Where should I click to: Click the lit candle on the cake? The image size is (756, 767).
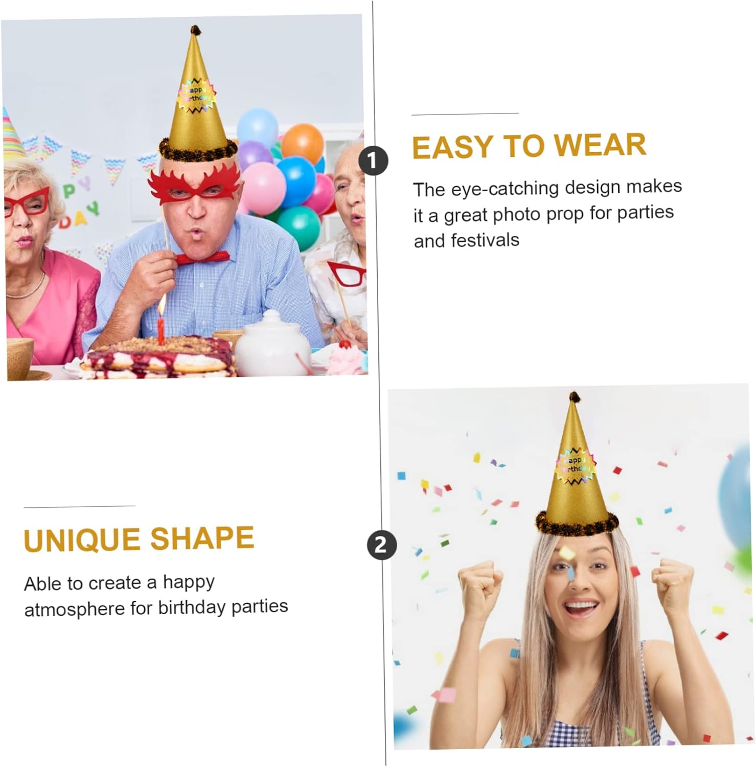pyautogui.click(x=161, y=322)
